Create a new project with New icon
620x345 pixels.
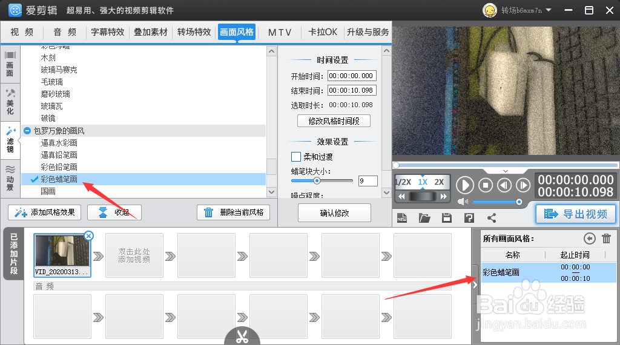click(402, 218)
